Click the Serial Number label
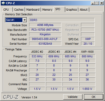 (18, 44)
